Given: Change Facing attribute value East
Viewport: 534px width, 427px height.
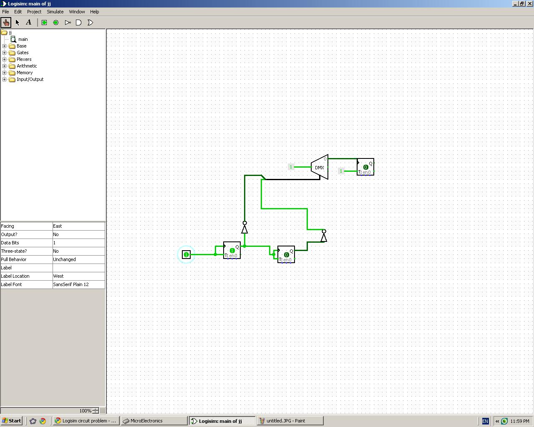Looking at the screenshot, I should coord(78,226).
